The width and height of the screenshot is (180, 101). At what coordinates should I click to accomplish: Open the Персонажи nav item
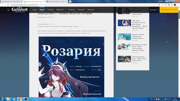(50, 10)
